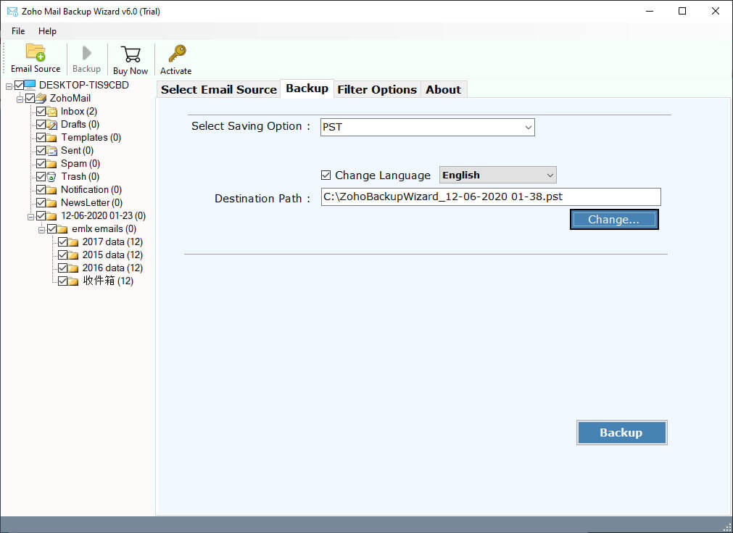
Task: Click the 收件箱 folder icon
Action: point(73,281)
